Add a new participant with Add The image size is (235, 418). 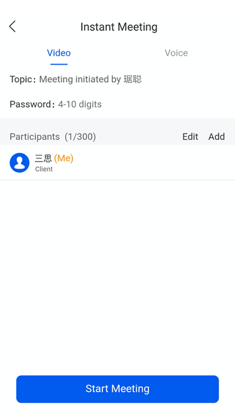(x=217, y=136)
